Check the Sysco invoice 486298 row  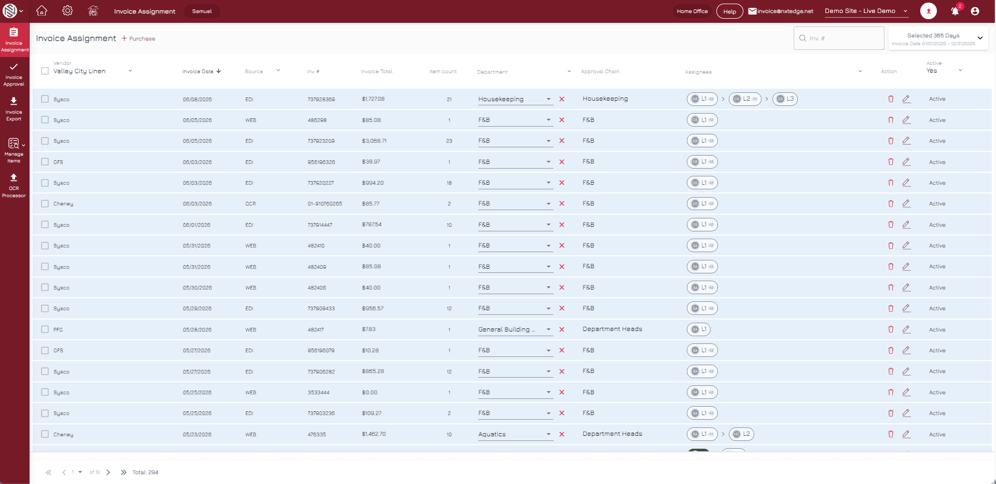45,120
